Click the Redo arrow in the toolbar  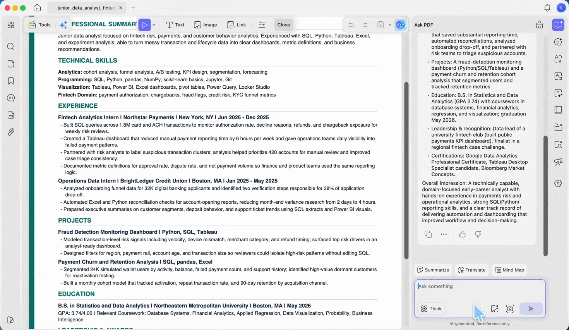pyautogui.click(x=365, y=25)
